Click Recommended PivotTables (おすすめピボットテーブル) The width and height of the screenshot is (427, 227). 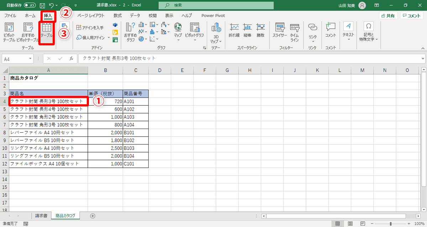(28, 32)
